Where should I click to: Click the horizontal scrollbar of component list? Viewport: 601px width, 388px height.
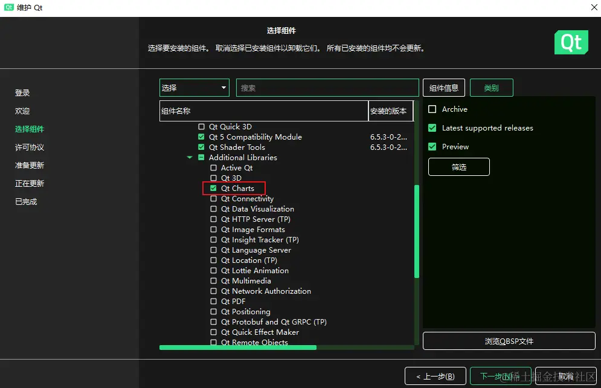tap(238, 348)
